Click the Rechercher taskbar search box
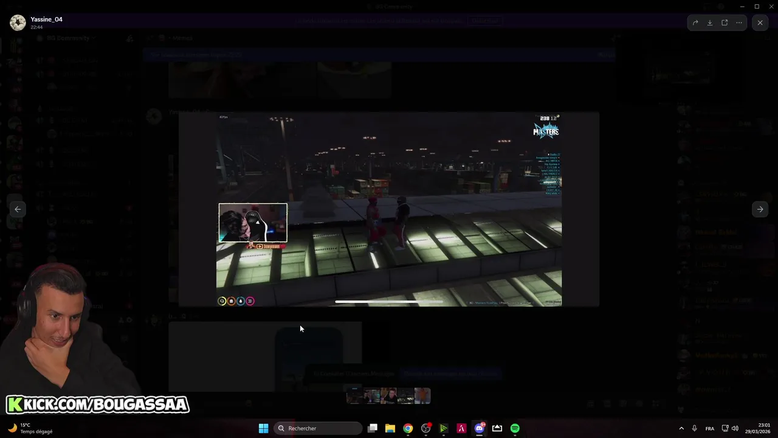The height and width of the screenshot is (438, 778). 318,428
